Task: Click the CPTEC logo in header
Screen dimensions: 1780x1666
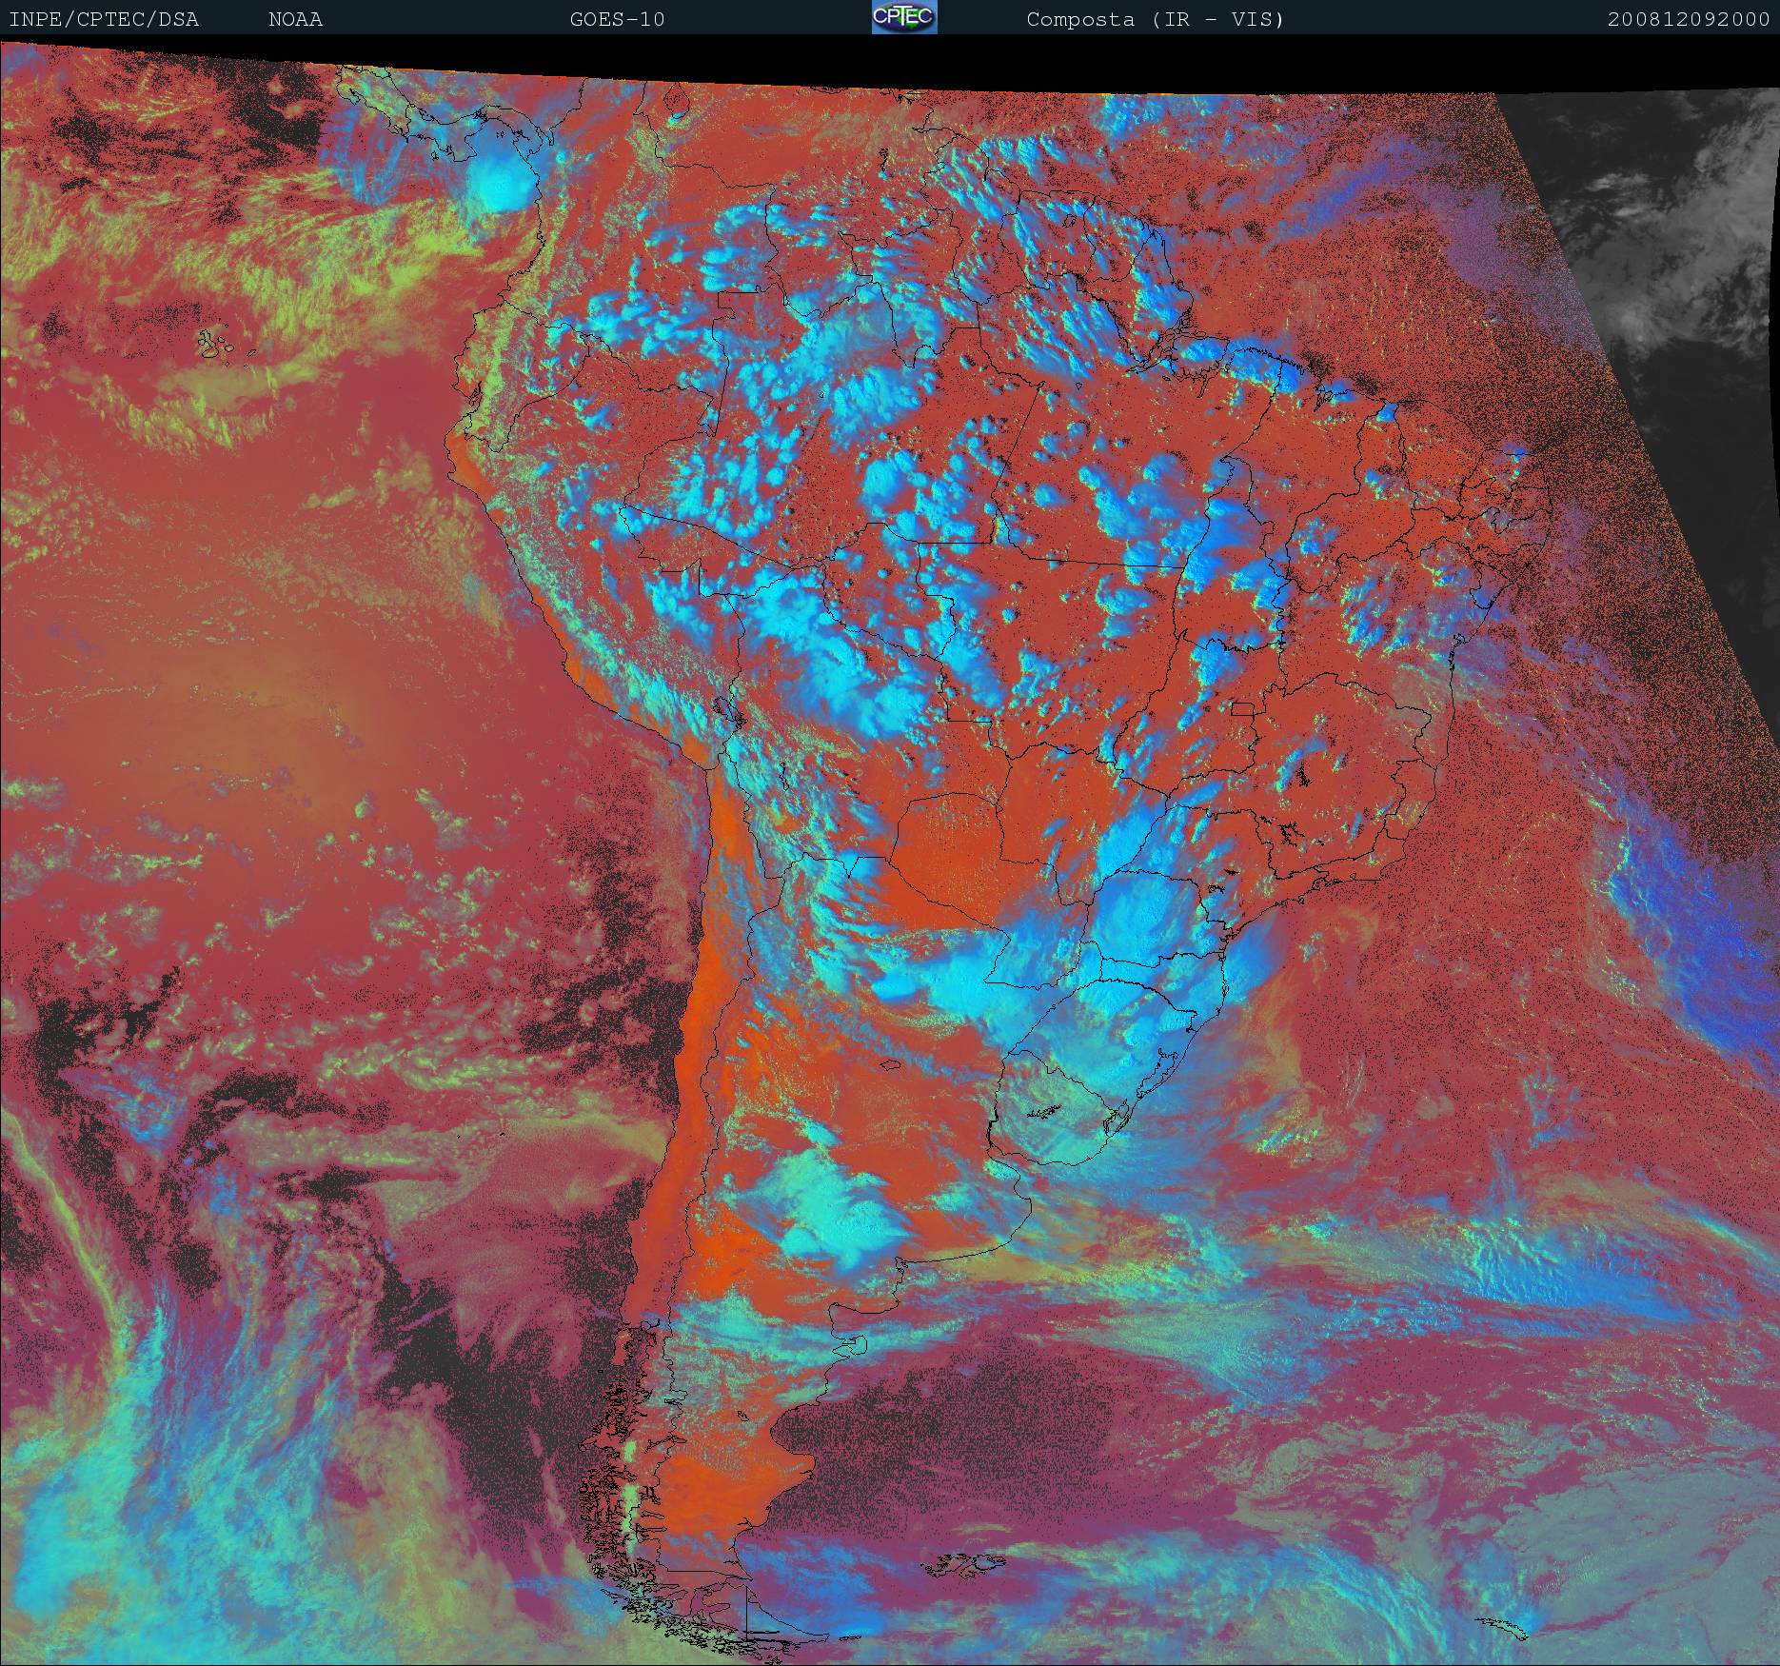Action: point(904,17)
